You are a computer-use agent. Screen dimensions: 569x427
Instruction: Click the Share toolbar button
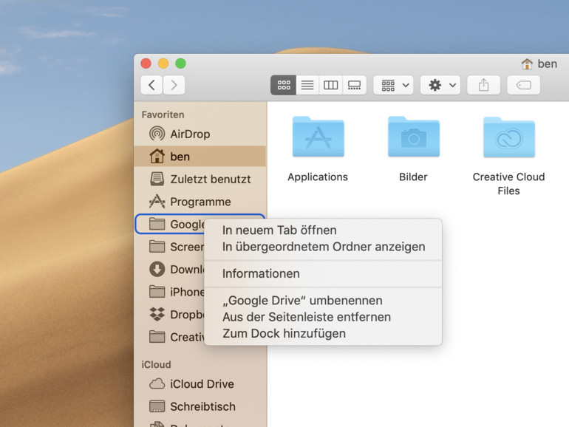(483, 85)
